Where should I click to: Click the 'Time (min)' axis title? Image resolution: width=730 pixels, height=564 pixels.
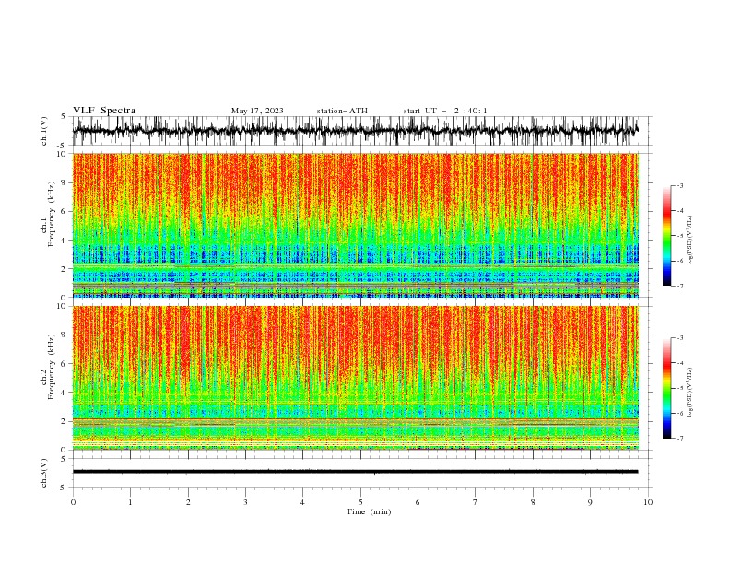[369, 511]
